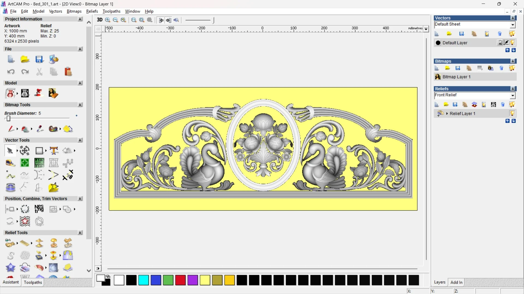Click the Create star vector tool
Screen dimensions: 524x294
point(53,188)
